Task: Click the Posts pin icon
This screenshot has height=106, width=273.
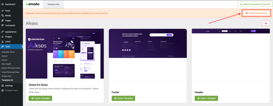Action: tap(3, 11)
